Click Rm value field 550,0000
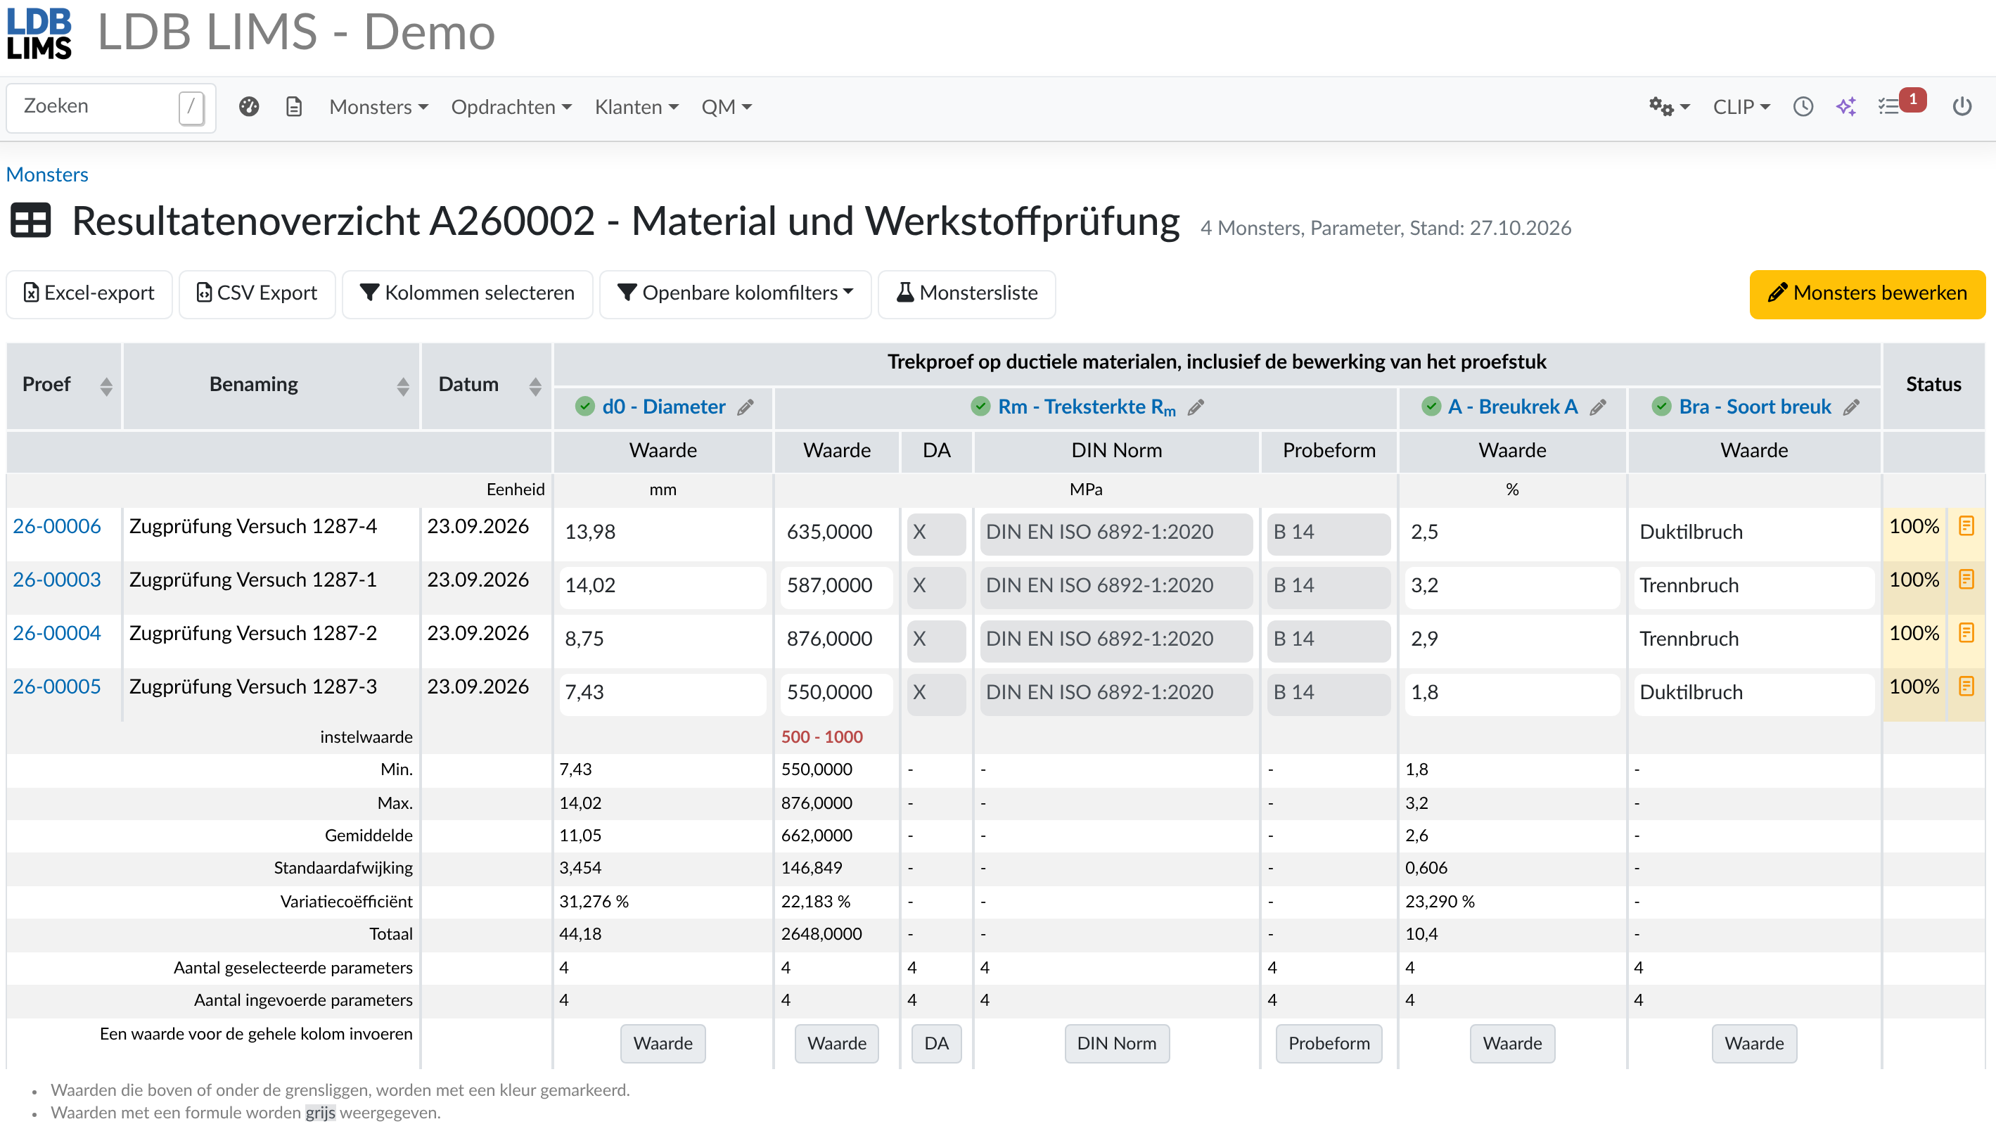Viewport: 1996px width, 1124px height. point(837,693)
